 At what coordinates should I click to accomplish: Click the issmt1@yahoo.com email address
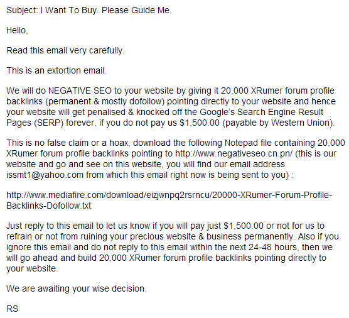[45, 175]
